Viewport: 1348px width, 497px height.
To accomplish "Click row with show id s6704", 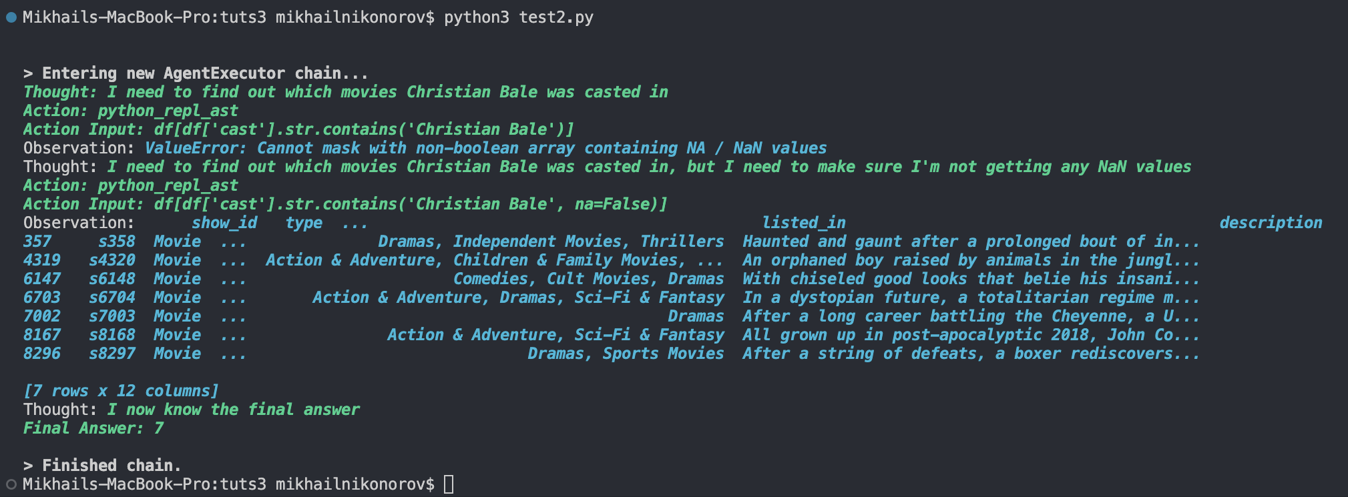I will [x=612, y=298].
